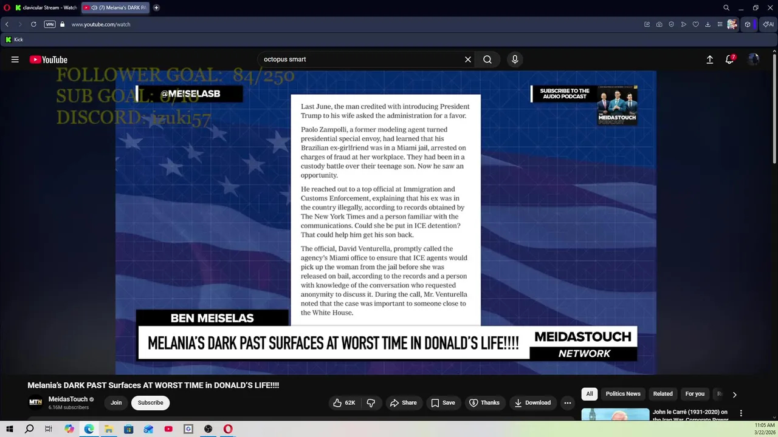Subscribe to MeidasTouch
This screenshot has width=778, height=437.
coord(150,402)
